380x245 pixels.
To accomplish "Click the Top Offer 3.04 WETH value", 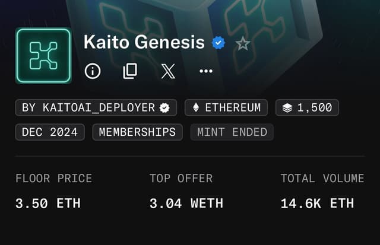I will click(186, 203).
